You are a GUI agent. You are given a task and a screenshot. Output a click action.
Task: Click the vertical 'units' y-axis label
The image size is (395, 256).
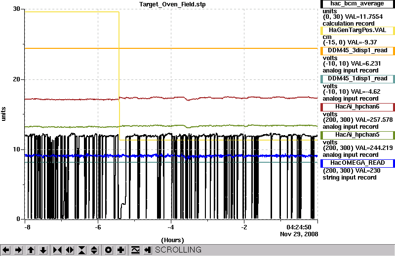pyautogui.click(x=3, y=114)
